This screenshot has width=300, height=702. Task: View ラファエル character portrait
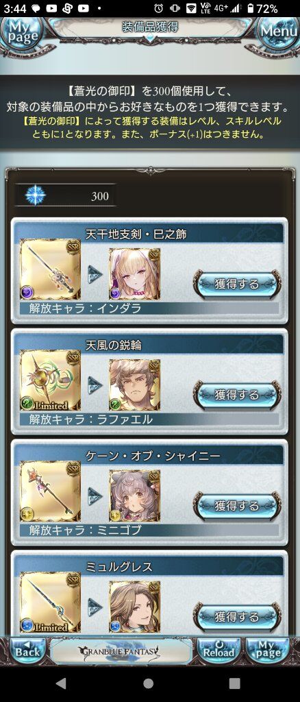point(134,385)
